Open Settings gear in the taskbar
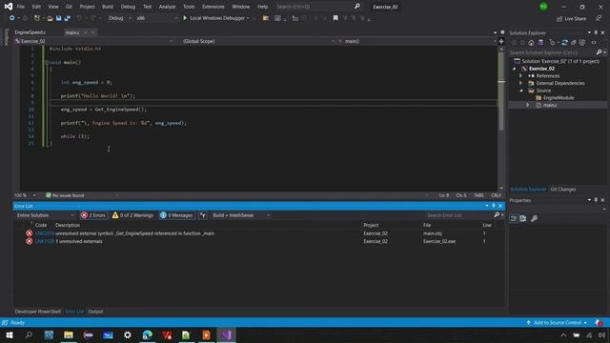This screenshot has height=343, width=610. coord(128,334)
